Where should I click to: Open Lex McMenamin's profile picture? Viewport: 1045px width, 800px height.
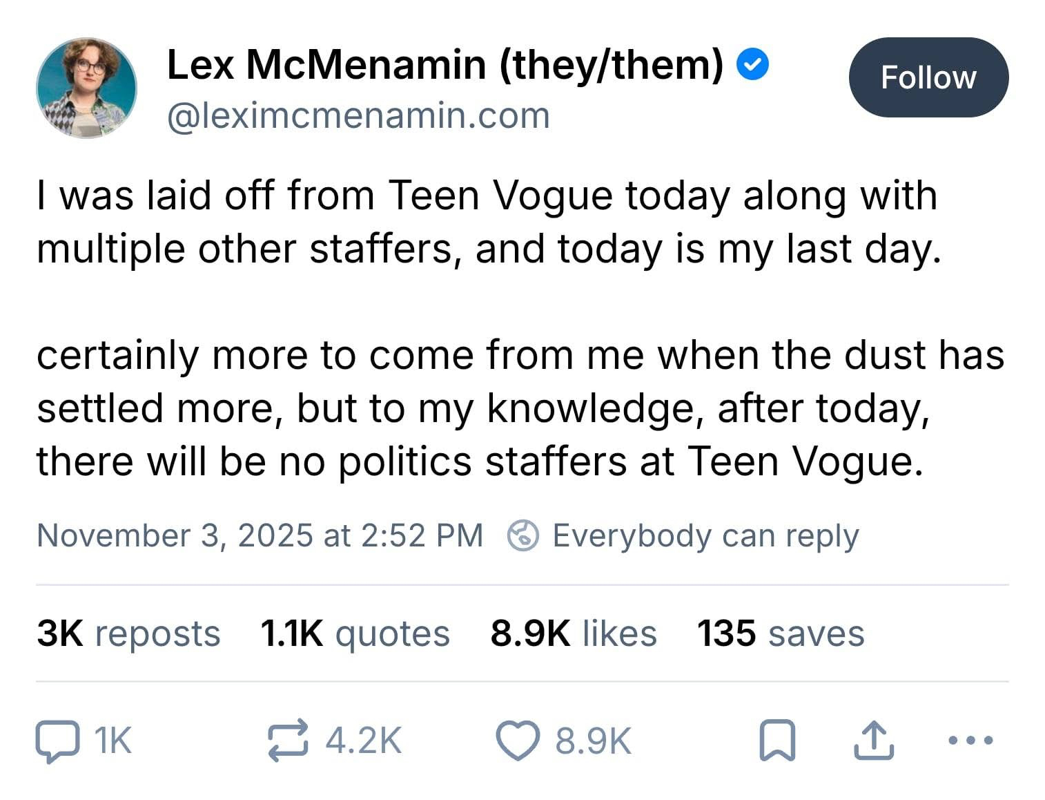pos(86,88)
